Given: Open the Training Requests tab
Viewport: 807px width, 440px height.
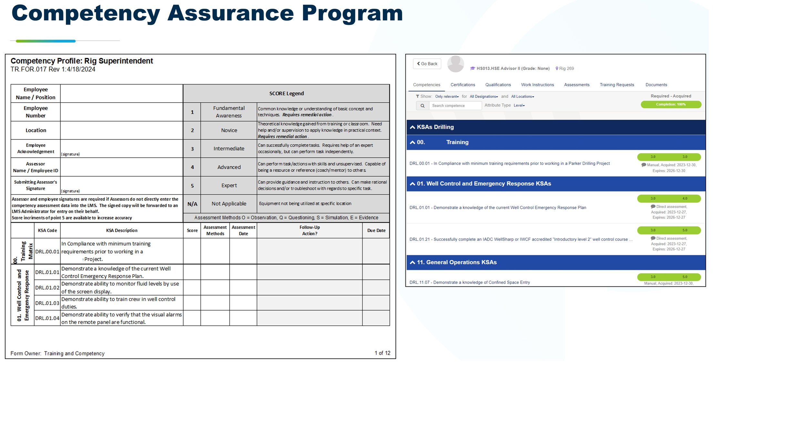Looking at the screenshot, I should coord(617,85).
